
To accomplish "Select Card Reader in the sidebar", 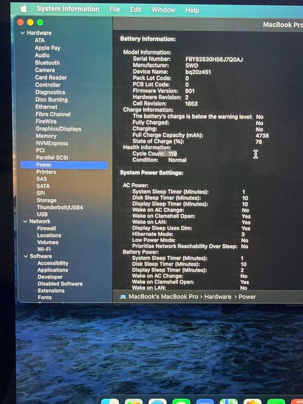I will click(x=51, y=77).
